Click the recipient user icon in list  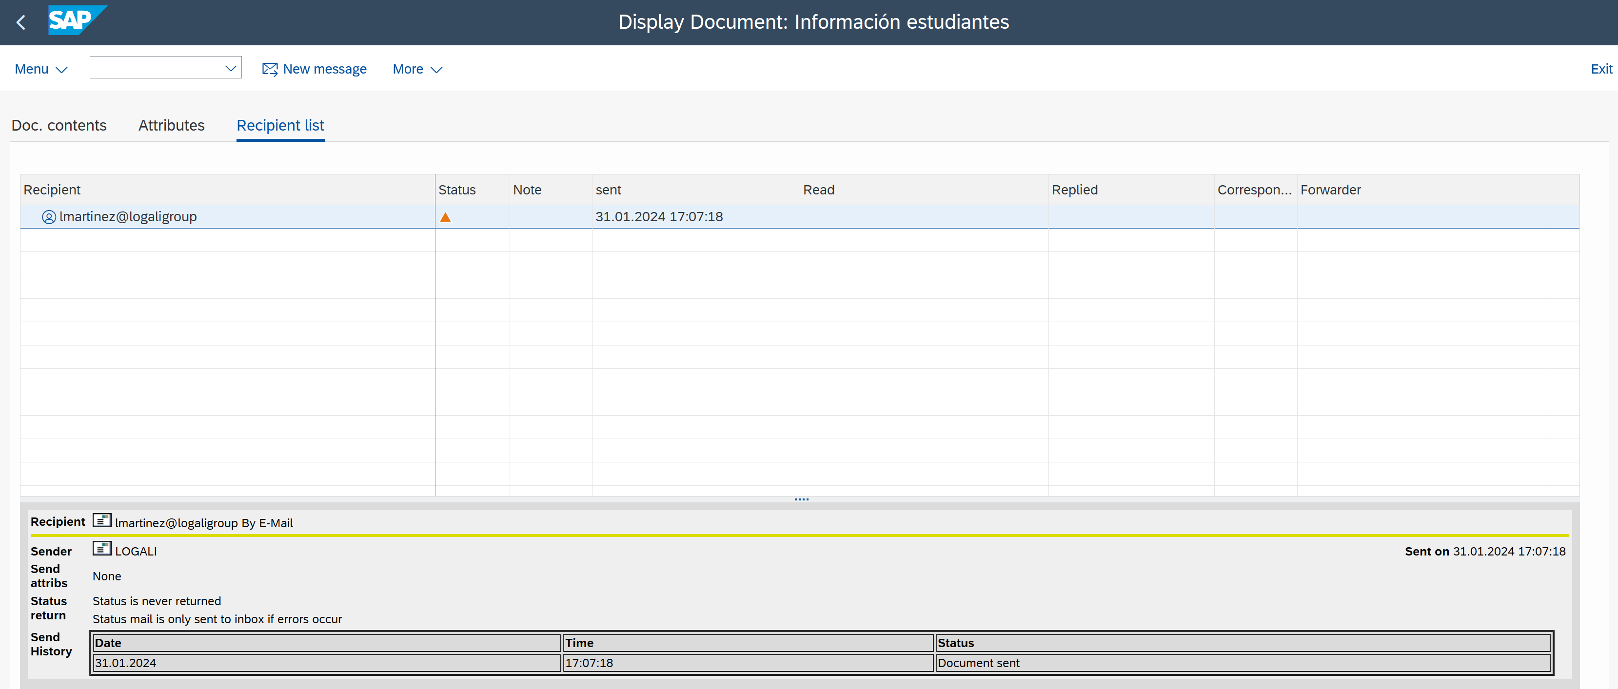[x=49, y=217]
